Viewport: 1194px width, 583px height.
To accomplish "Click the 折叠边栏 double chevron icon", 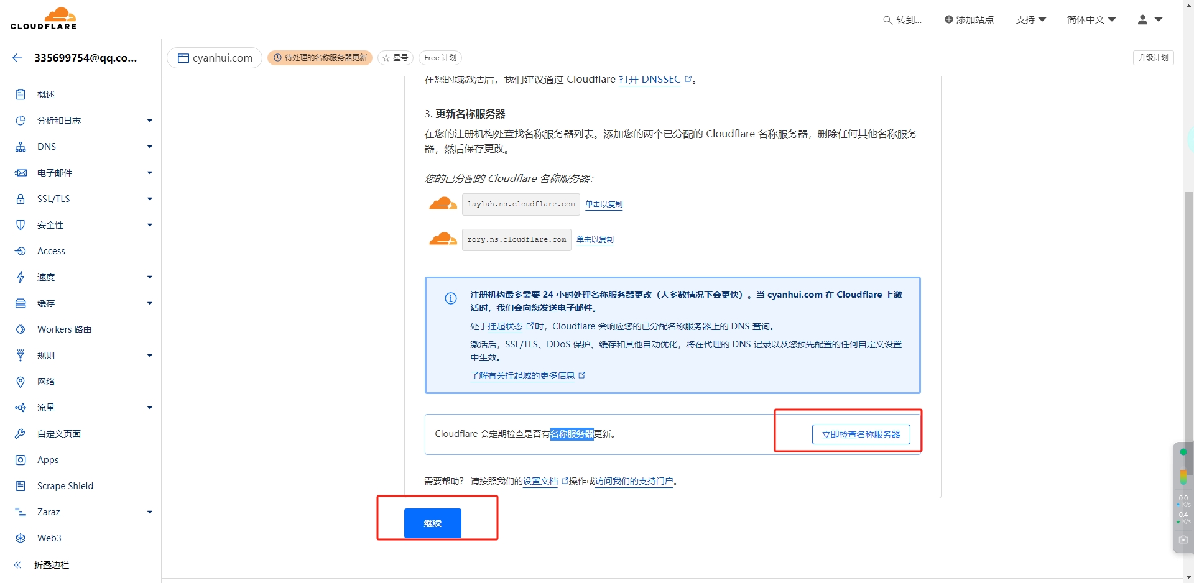I will (17, 565).
